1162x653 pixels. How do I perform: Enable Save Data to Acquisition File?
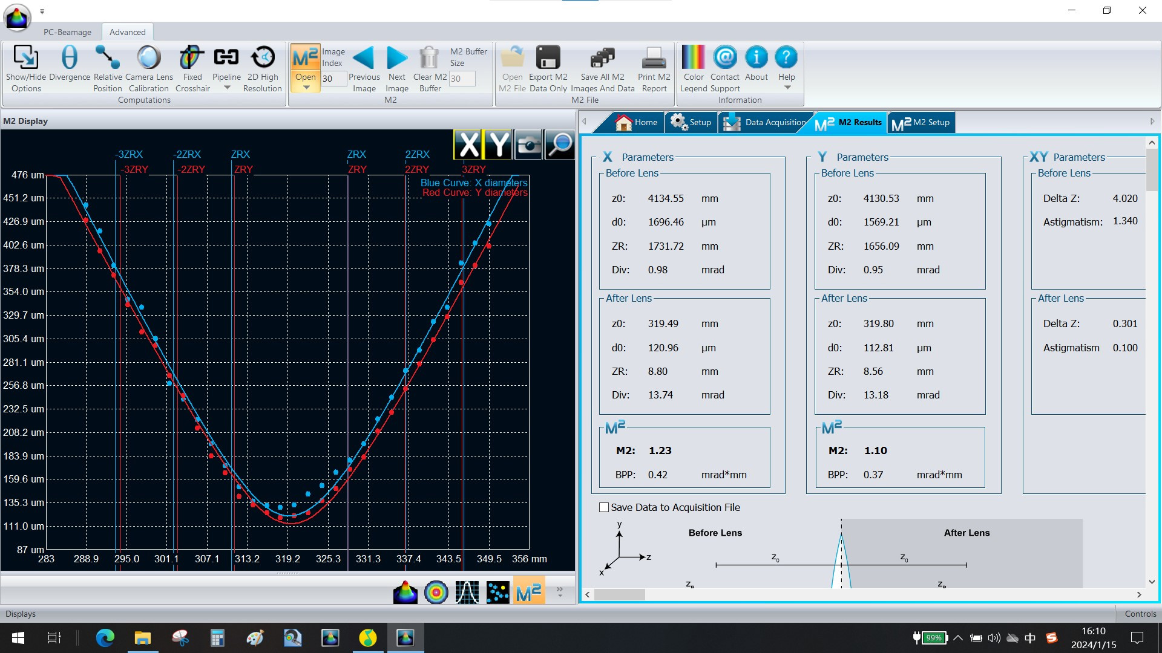pyautogui.click(x=604, y=507)
